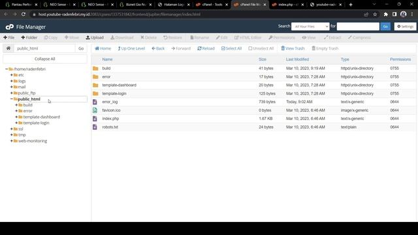Select All files in the listing
This screenshot has height=235, width=418.
(x=231, y=48)
